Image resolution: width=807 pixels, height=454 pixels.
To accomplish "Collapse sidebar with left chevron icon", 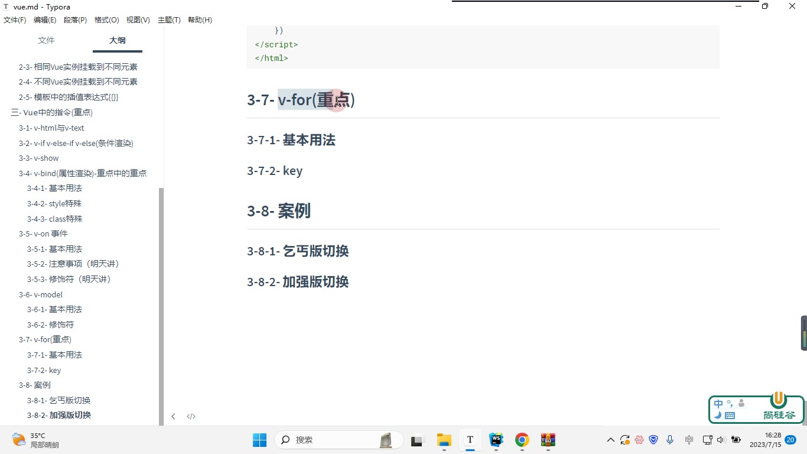I will [173, 416].
